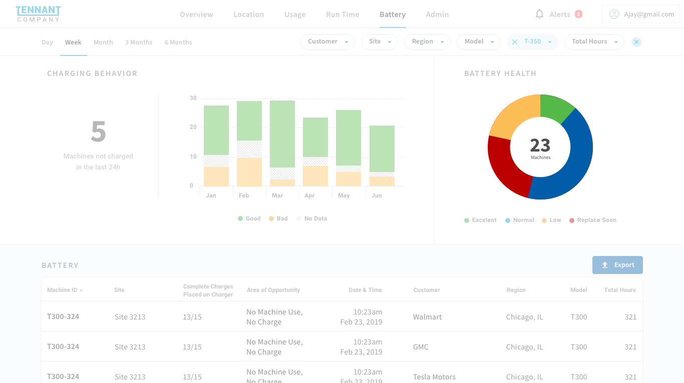Click the GMC customer cell
This screenshot has width=684, height=383.
(x=421, y=347)
